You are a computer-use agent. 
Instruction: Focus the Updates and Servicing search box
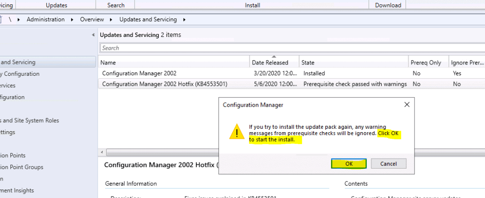coord(292,48)
